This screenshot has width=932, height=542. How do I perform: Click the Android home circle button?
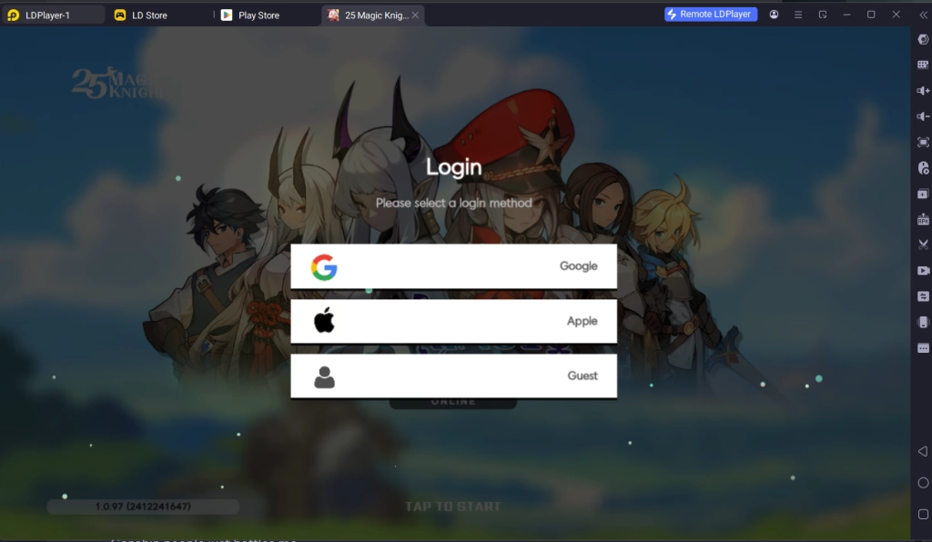[x=923, y=483]
